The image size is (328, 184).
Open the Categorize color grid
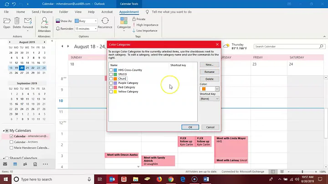tap(123, 21)
